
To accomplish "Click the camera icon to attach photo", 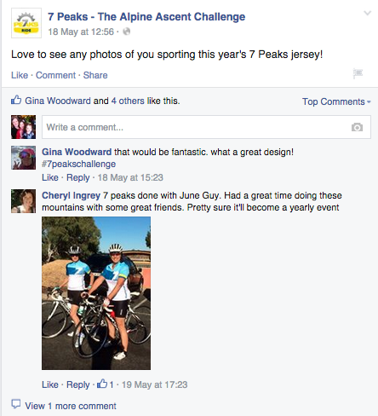I will (357, 127).
